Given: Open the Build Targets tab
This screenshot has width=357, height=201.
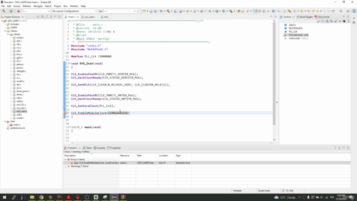Looking at the screenshot, I should tap(305, 17).
